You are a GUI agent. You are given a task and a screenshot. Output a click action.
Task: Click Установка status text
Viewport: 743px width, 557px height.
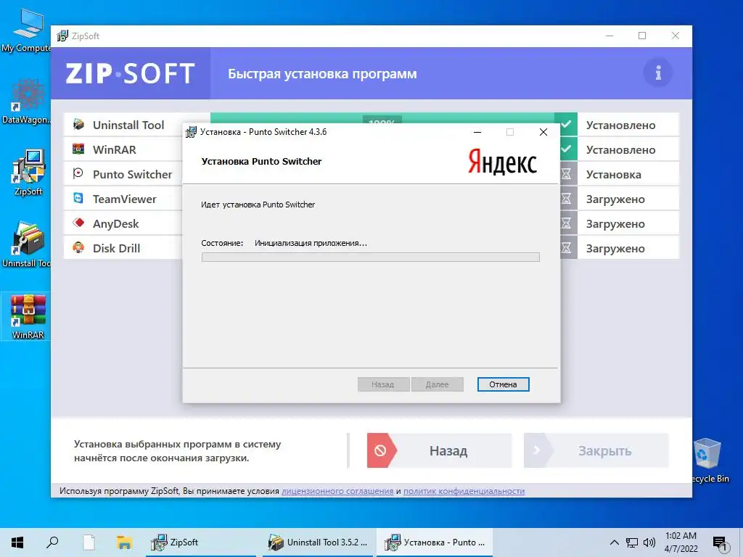point(614,174)
